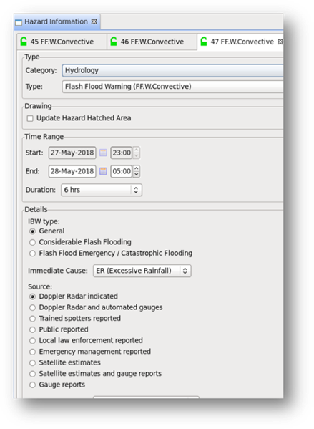The image size is (314, 429).
Task: Close the 47 FF.W.Convective tab
Action: point(280,42)
